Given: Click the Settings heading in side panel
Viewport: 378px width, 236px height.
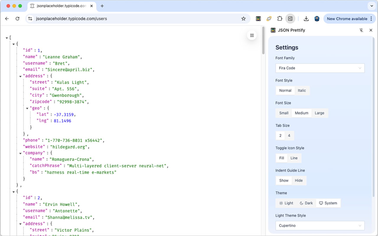Looking at the screenshot, I should pyautogui.click(x=287, y=47).
